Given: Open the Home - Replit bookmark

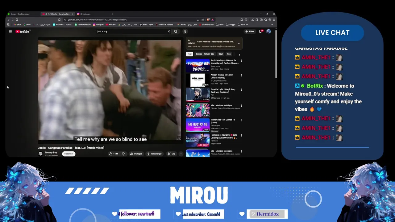Looking at the screenshot, I should point(146,25).
